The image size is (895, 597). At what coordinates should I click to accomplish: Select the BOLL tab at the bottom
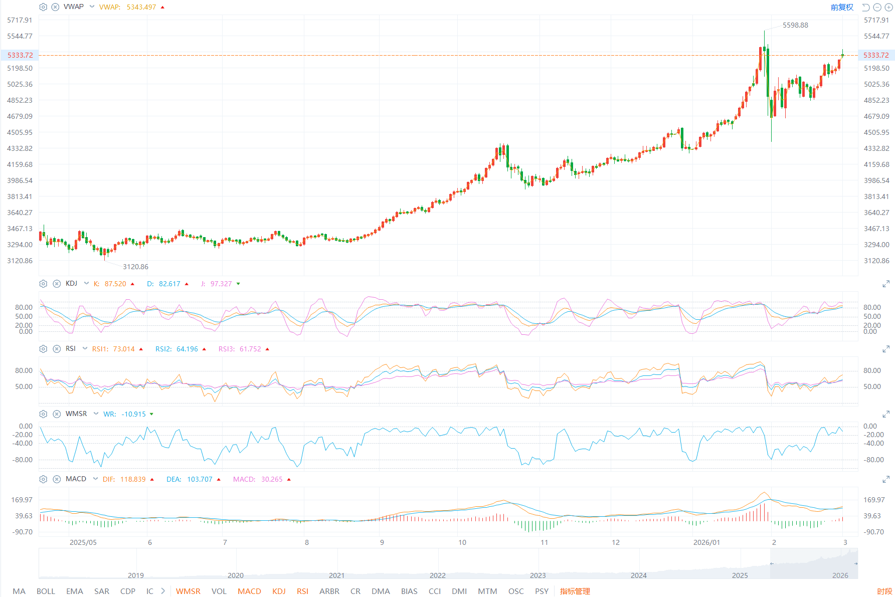click(46, 591)
